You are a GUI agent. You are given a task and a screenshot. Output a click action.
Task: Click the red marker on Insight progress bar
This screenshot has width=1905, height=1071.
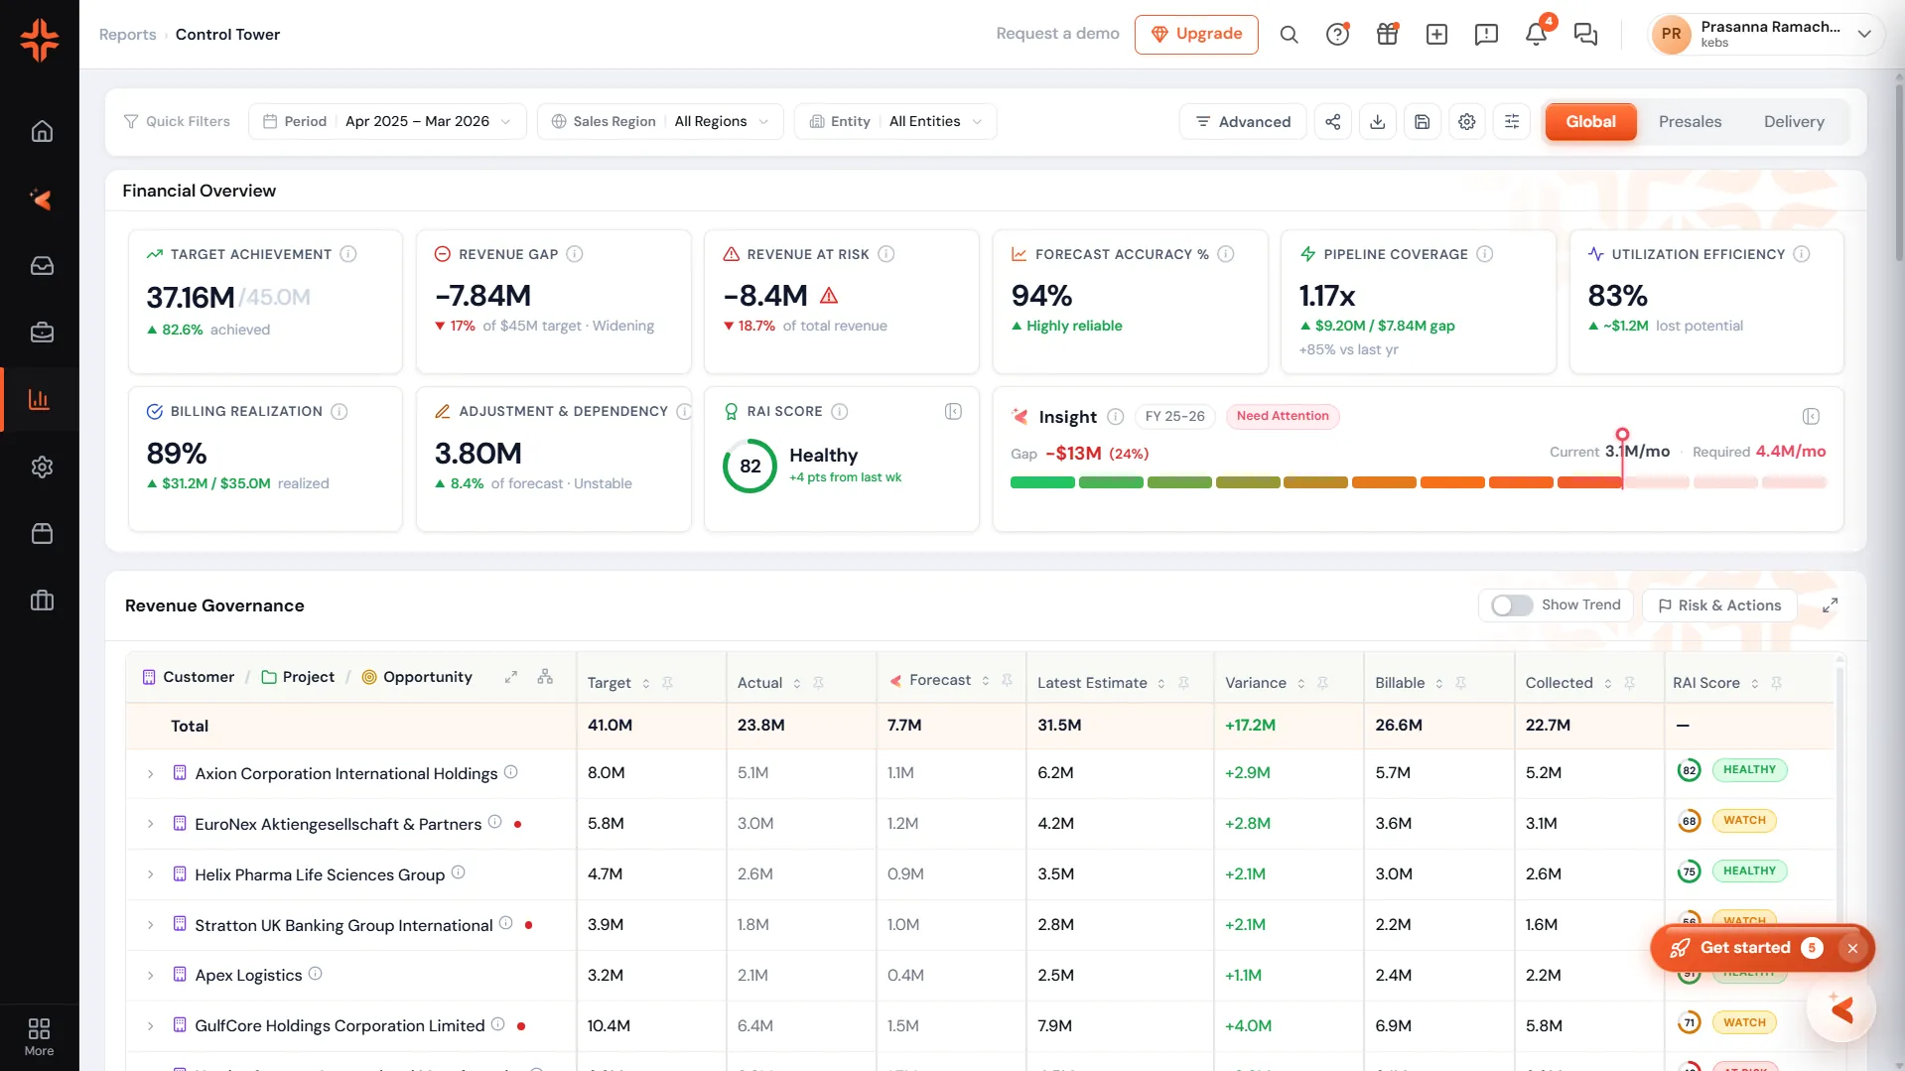point(1622,435)
